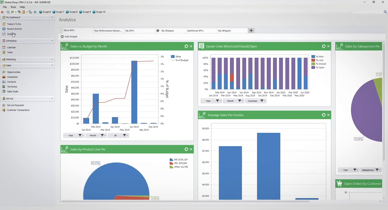The height and width of the screenshot is (210, 388).
Task: Click the eye view toolbar icon
Action: [35, 12]
